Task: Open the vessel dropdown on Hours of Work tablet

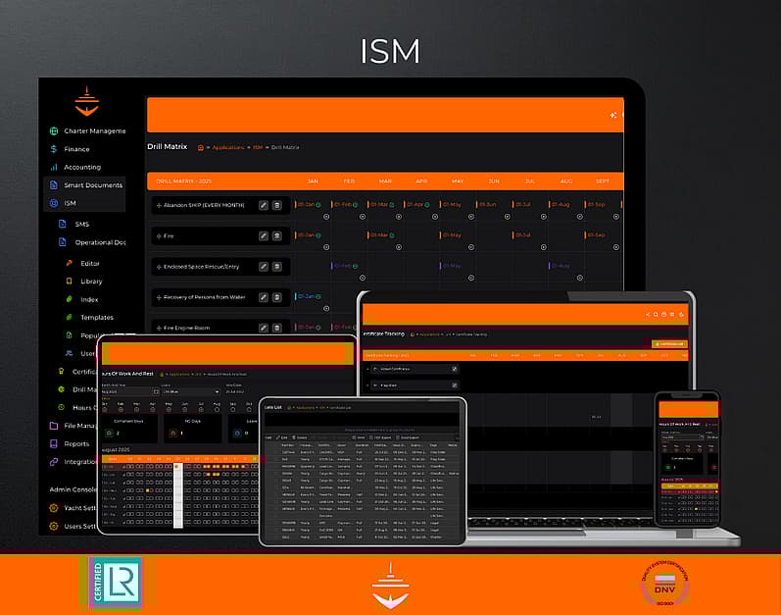Action: pyautogui.click(x=190, y=391)
